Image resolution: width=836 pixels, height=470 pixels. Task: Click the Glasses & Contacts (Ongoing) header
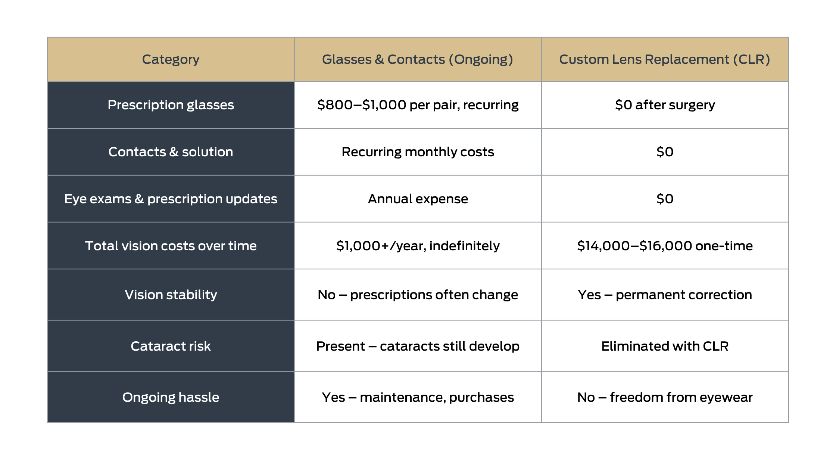tap(417, 59)
